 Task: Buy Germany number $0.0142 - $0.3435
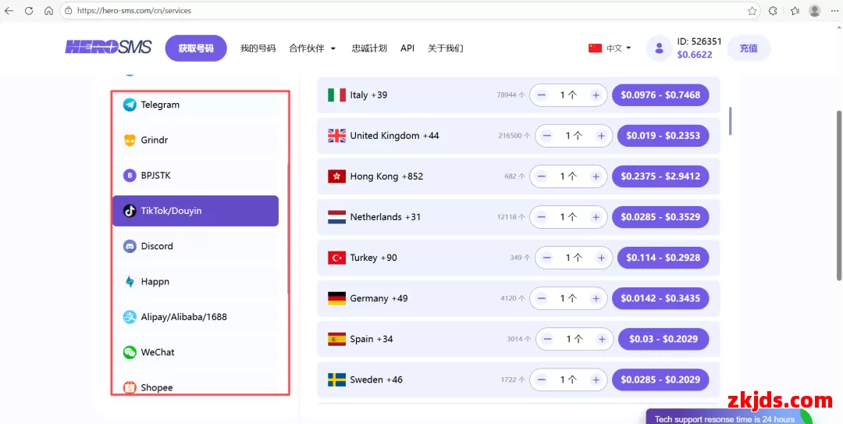(660, 298)
